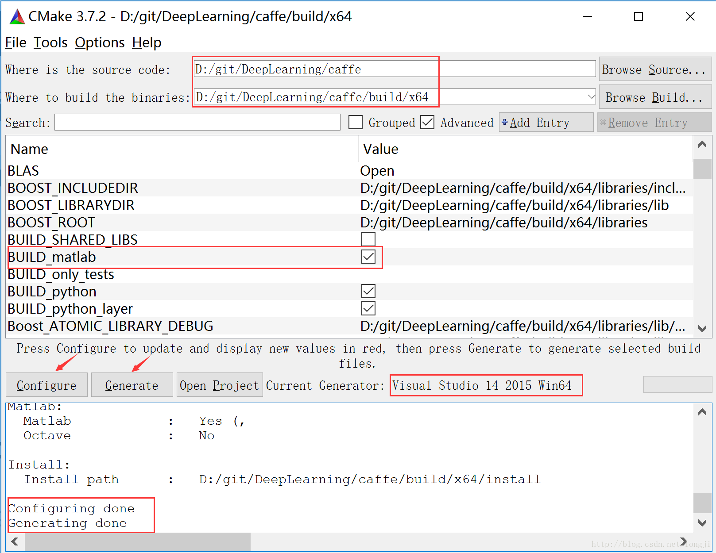Click into the Search input field
Image resolution: width=716 pixels, height=553 pixels.
coord(197,123)
